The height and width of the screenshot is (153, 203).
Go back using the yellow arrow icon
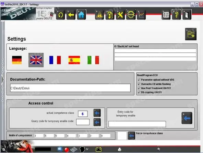point(71,15)
